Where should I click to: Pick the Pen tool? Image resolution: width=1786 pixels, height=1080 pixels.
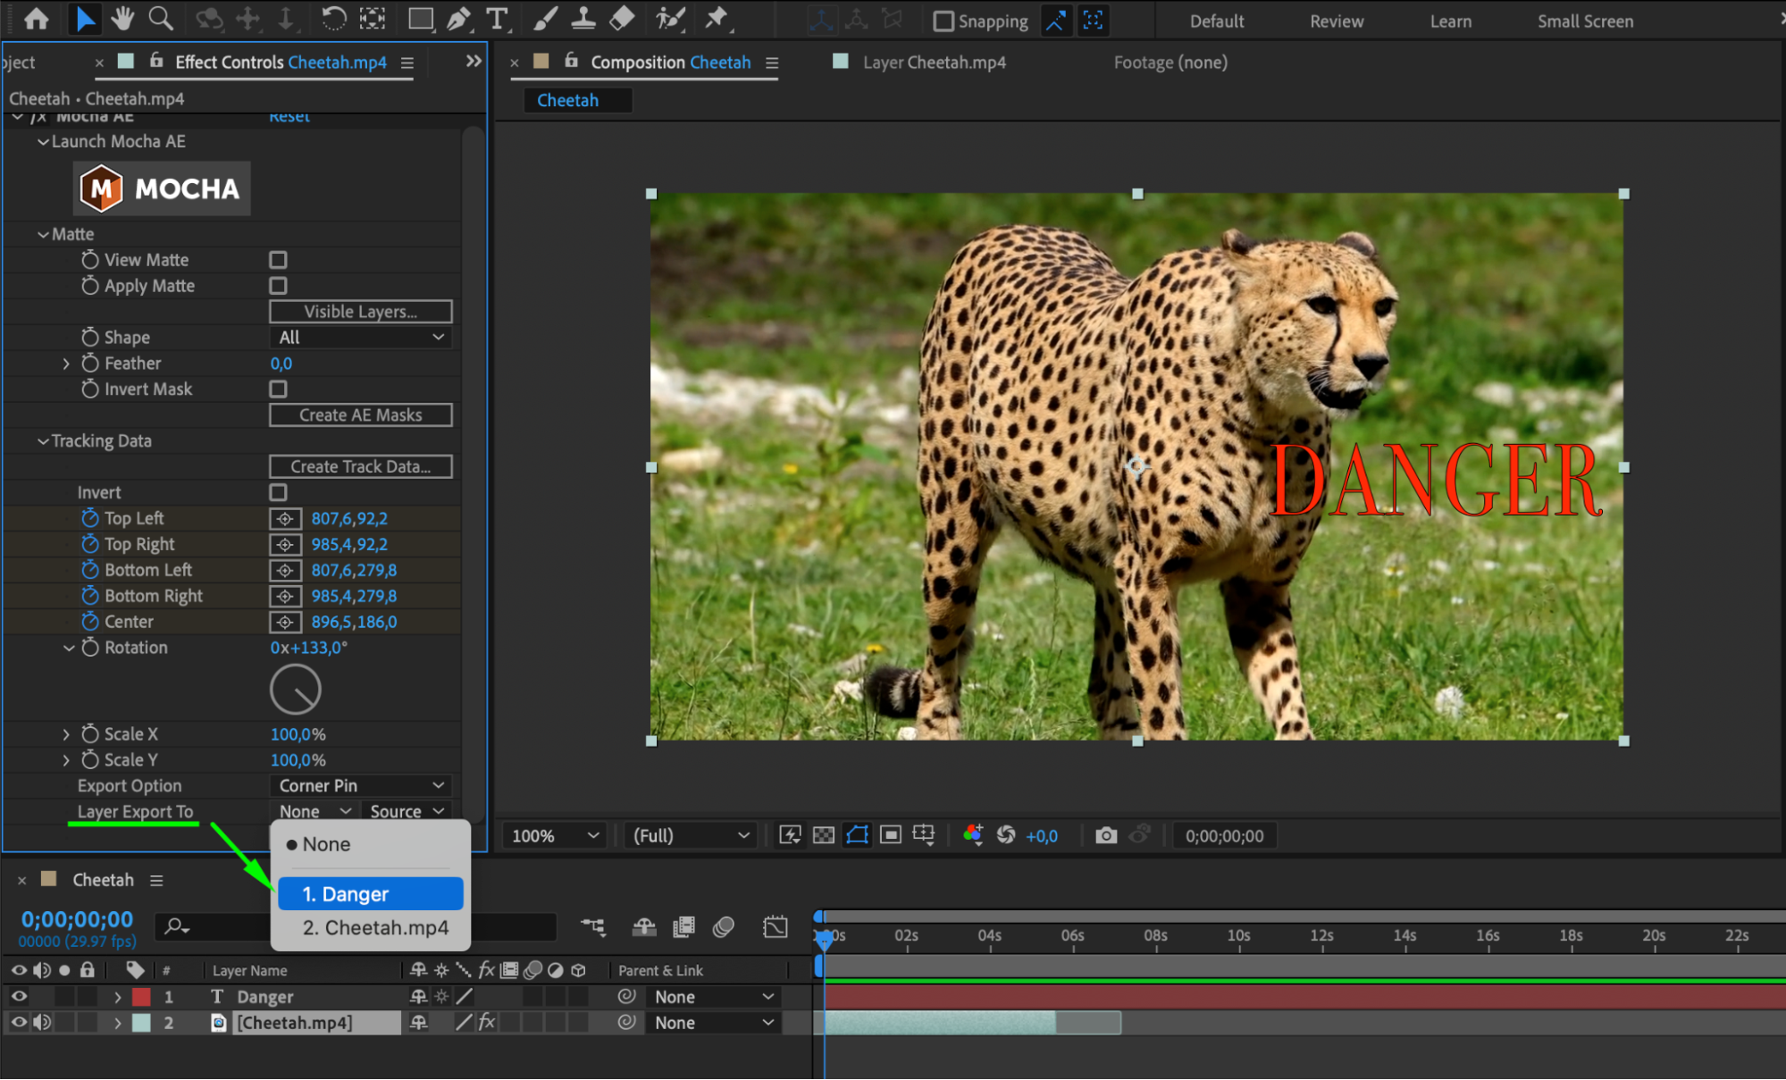click(x=458, y=19)
